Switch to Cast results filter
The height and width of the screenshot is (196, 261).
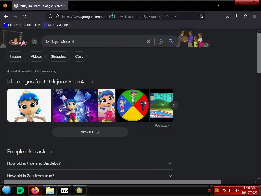(x=79, y=56)
